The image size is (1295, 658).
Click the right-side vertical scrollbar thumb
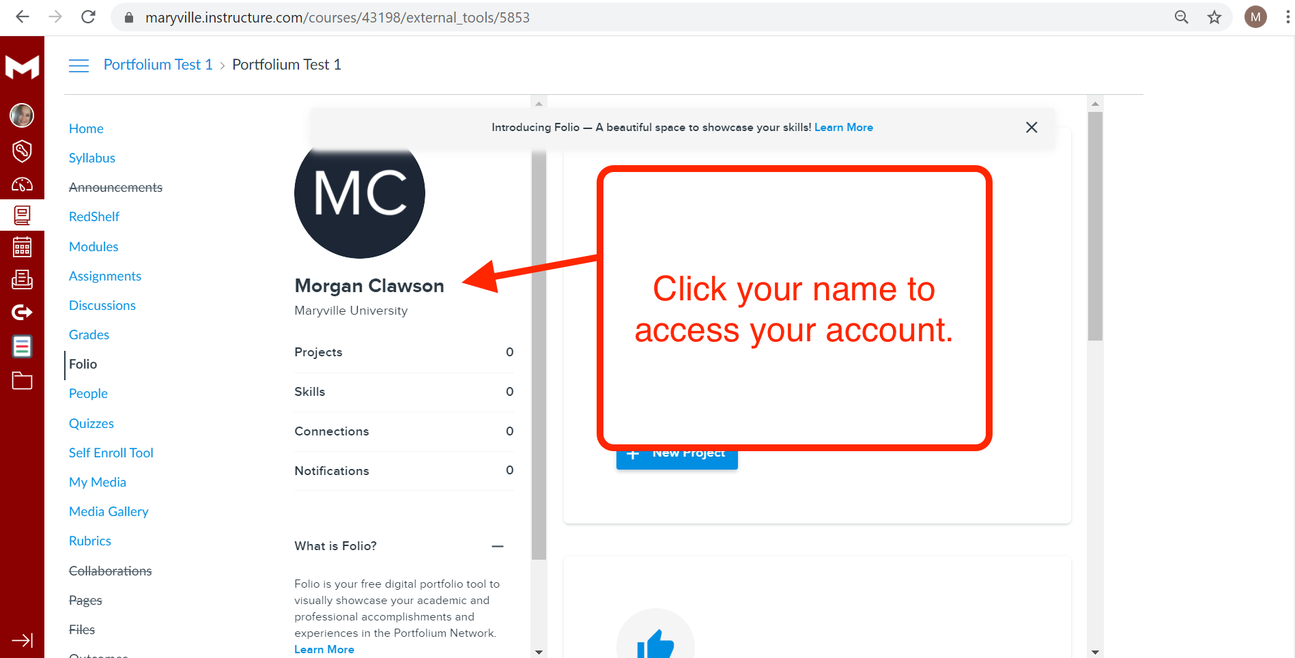coord(1095,226)
